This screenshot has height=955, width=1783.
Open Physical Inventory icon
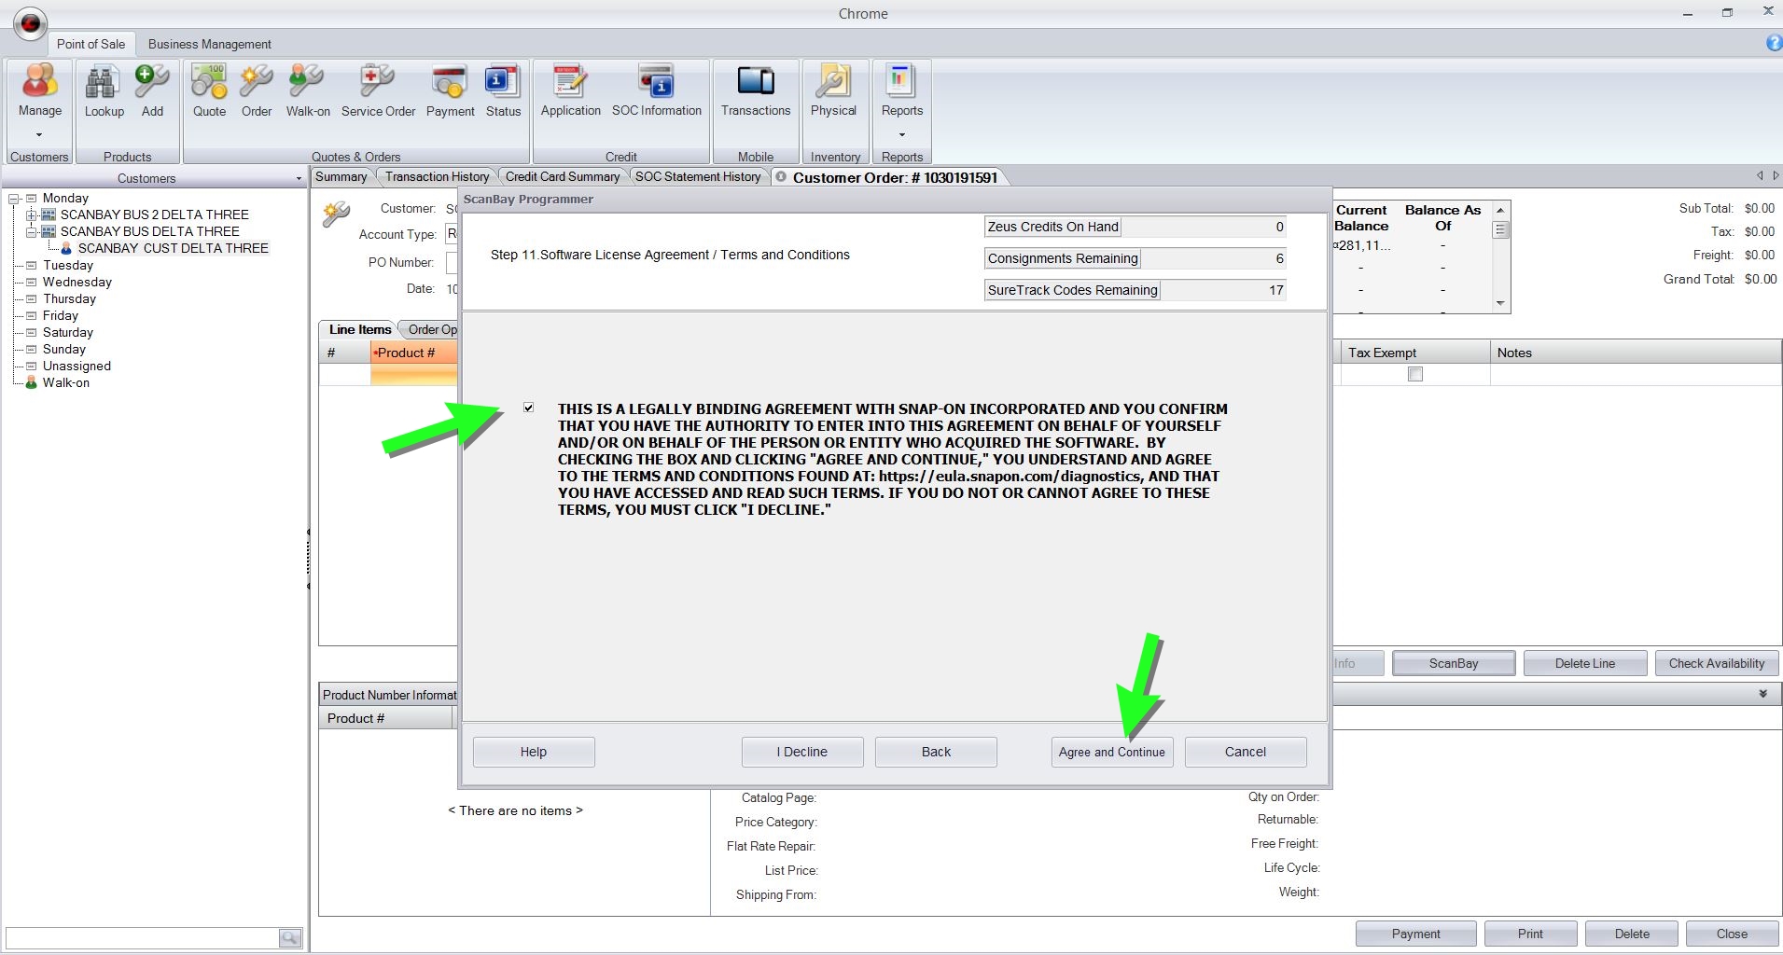point(833,84)
